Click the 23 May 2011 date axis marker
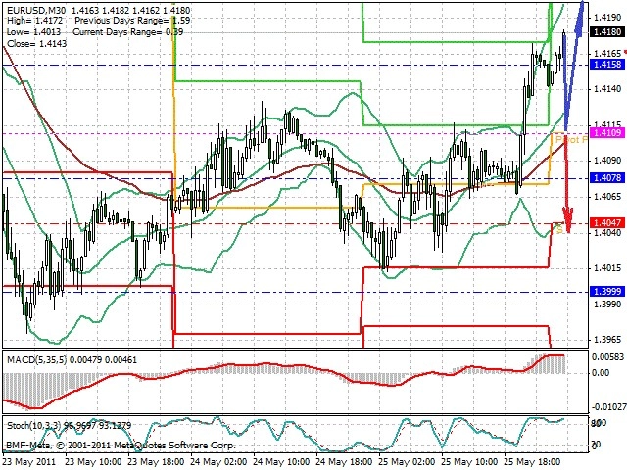 [32, 462]
